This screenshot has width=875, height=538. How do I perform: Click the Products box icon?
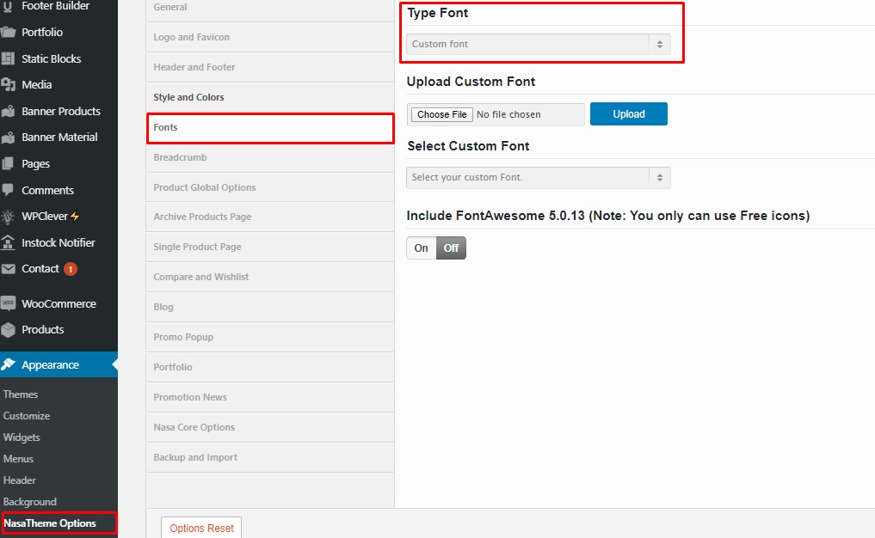tap(9, 329)
